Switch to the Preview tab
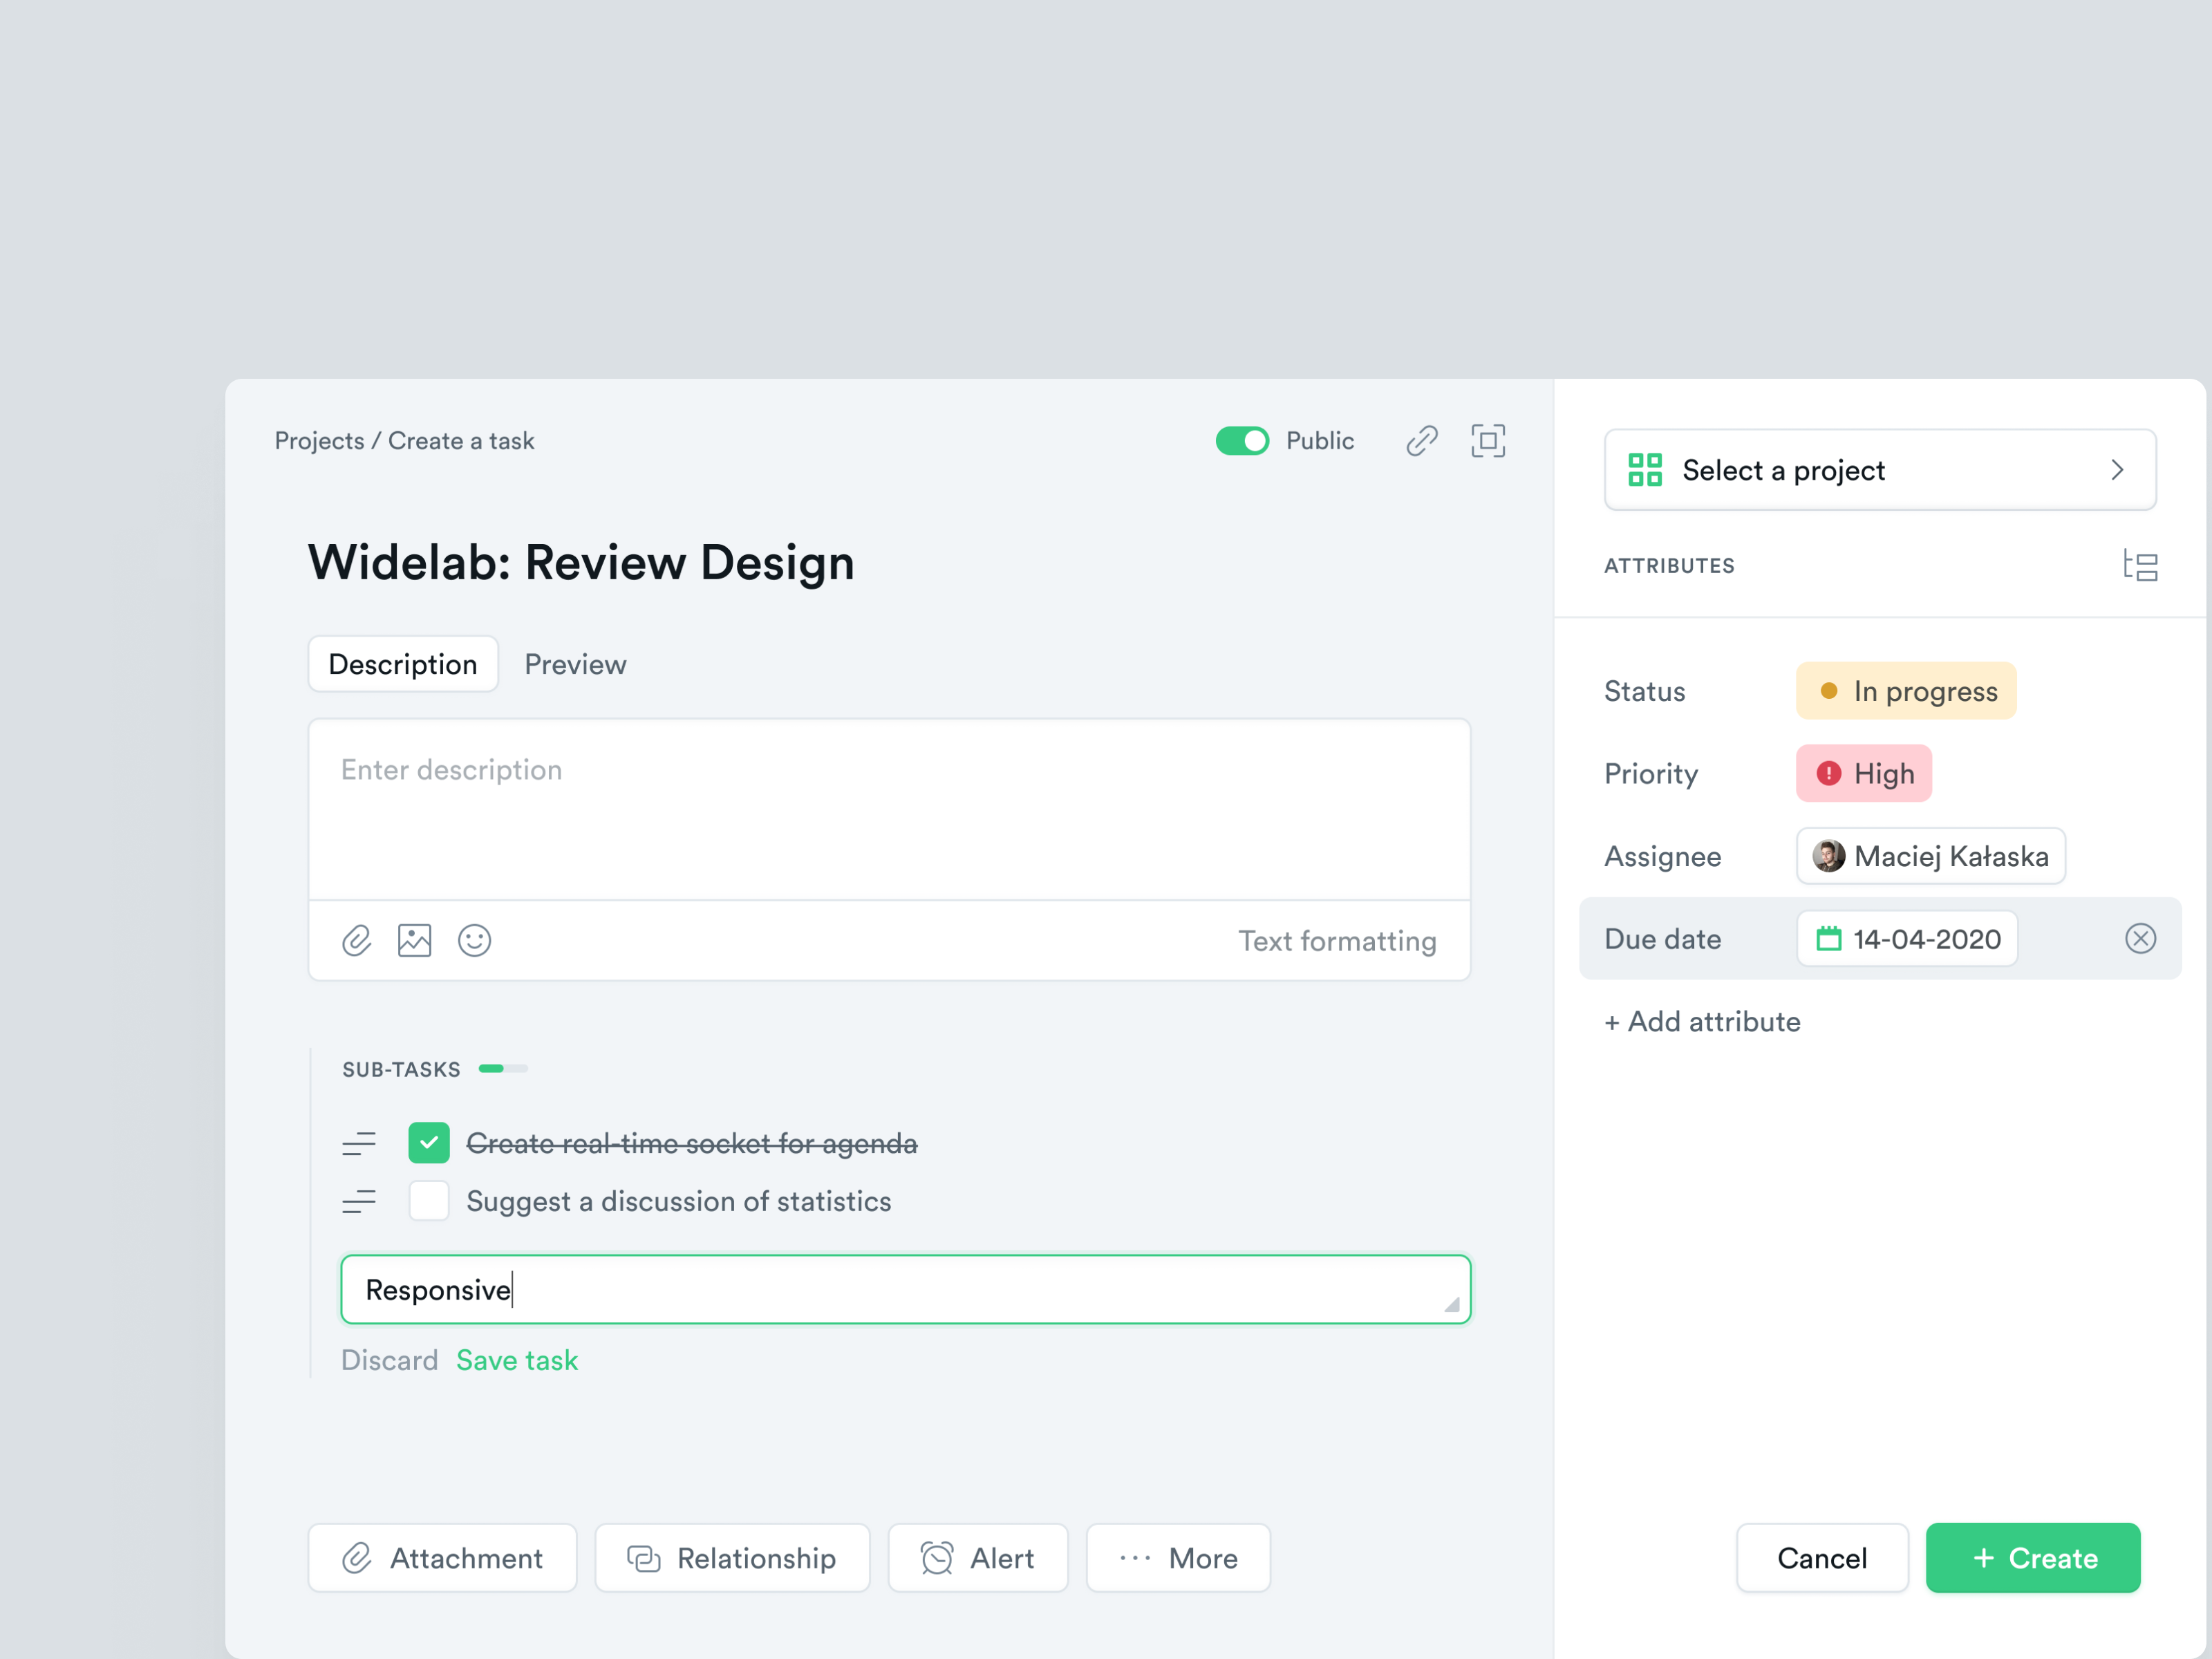The image size is (2212, 1659). tap(575, 664)
